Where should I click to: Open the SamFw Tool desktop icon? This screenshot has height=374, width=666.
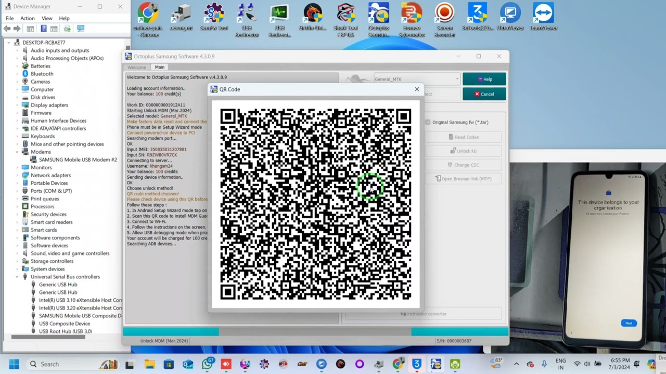click(214, 17)
